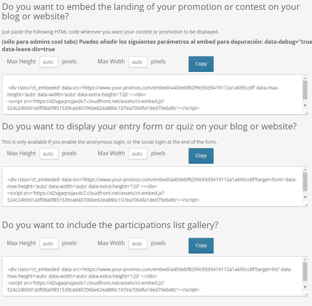Click inside the target=form embed code textarea
Image resolution: width=312 pixels, height=306 pixels.
pyautogui.click(x=152, y=186)
